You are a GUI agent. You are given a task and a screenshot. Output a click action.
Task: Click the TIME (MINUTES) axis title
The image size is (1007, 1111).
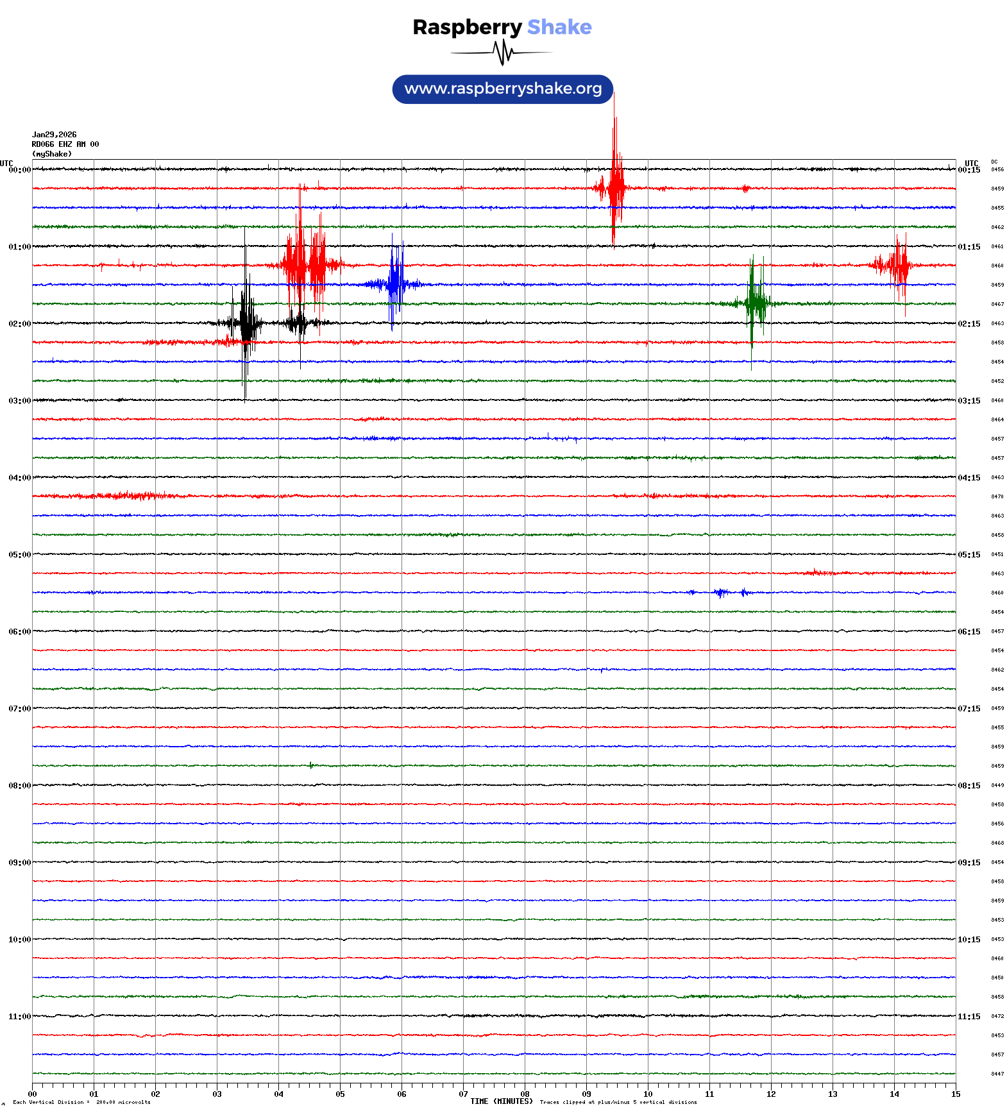click(501, 1101)
